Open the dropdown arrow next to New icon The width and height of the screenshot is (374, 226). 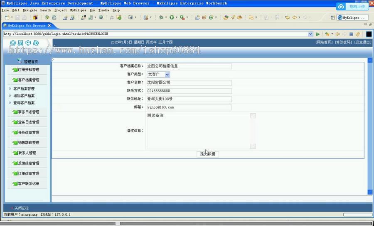[x=12, y=17]
